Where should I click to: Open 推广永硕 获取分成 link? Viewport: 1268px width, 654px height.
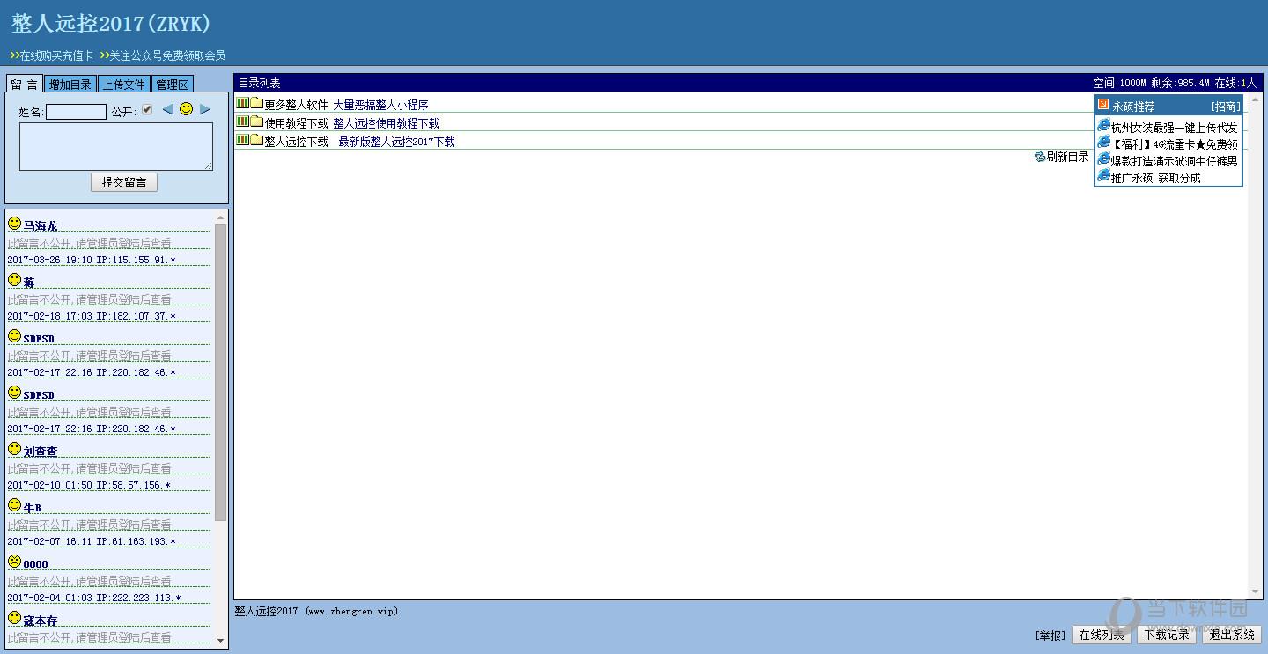(1156, 178)
